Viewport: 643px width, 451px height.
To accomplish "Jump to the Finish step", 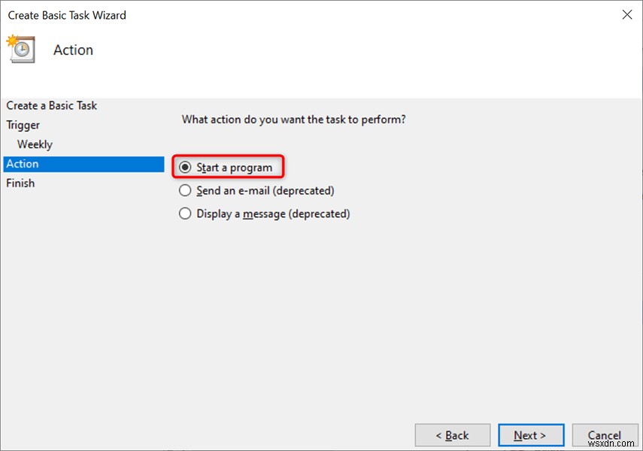I will (20, 183).
